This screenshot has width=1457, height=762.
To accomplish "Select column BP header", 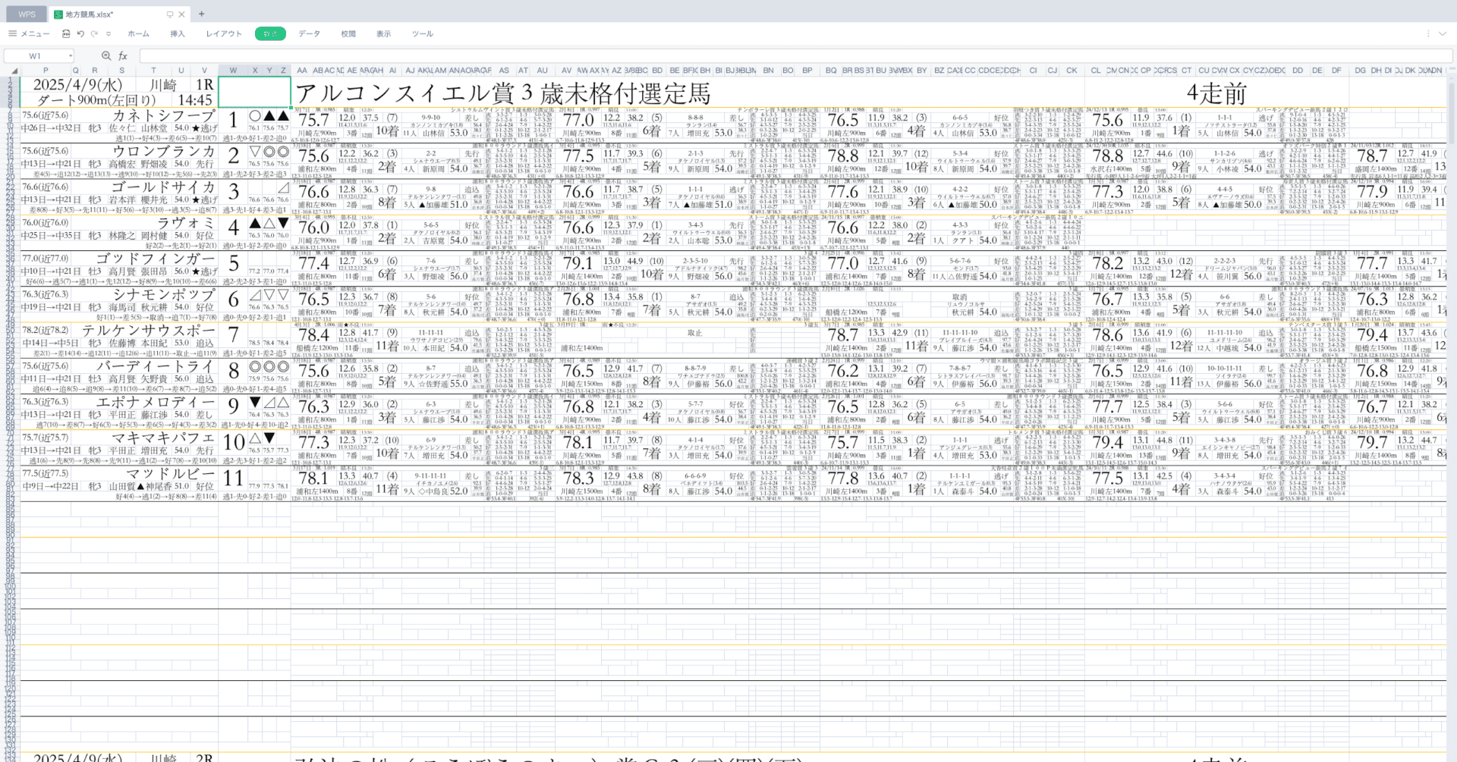I will point(807,71).
